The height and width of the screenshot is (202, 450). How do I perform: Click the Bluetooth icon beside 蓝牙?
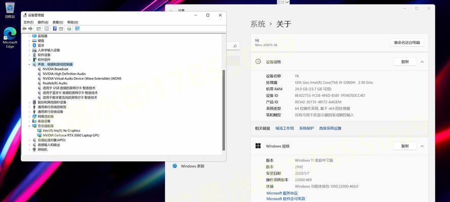[x=34, y=45]
